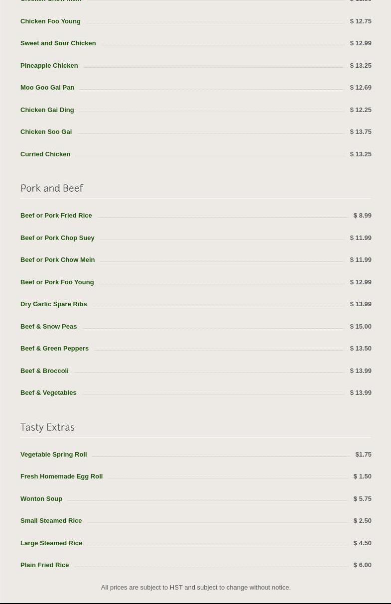Image resolution: width=391 pixels, height=604 pixels.
Task: Select Chicken Soo Gai from the menu
Action: click(46, 132)
